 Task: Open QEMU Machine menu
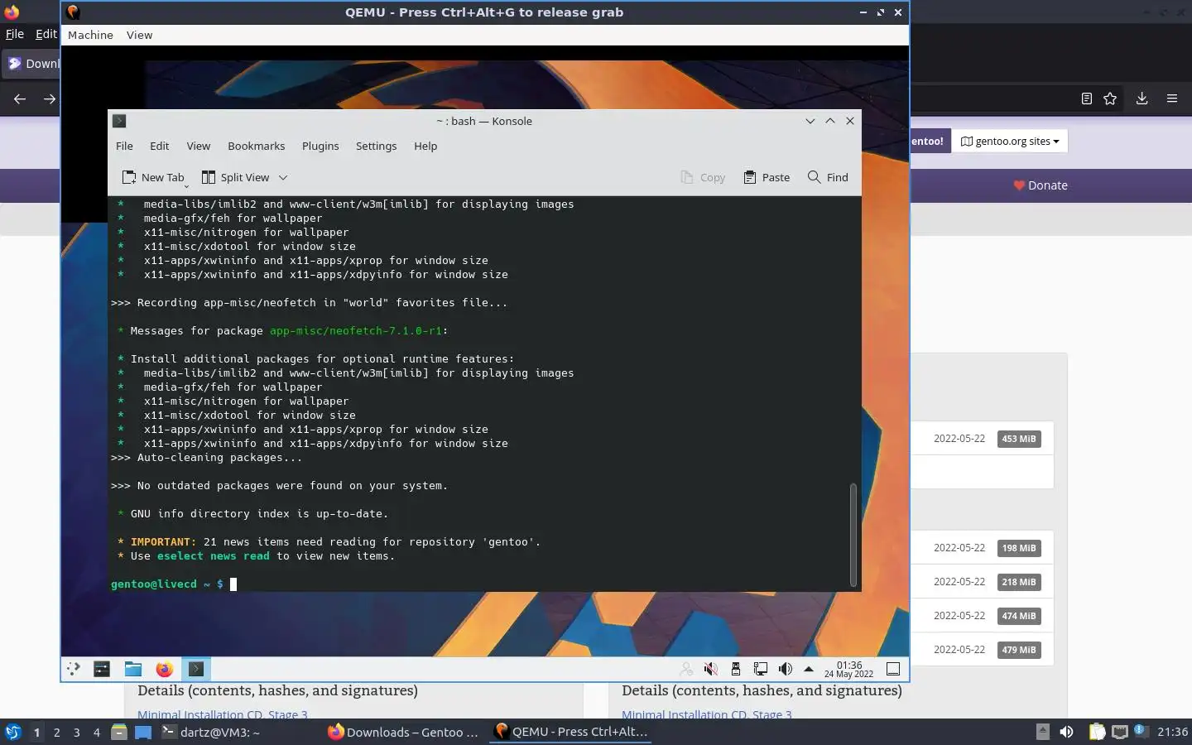click(x=90, y=35)
